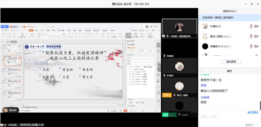Collapse the video strip with side arrow
This screenshot has height=127, width=261.
point(159,68)
